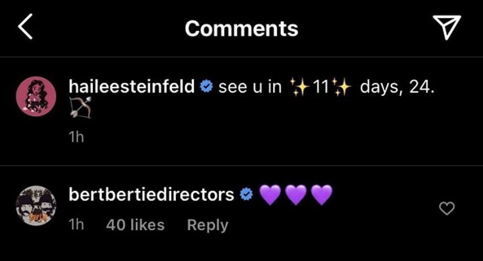Tap the sparkles emoji before the 11

(299, 87)
